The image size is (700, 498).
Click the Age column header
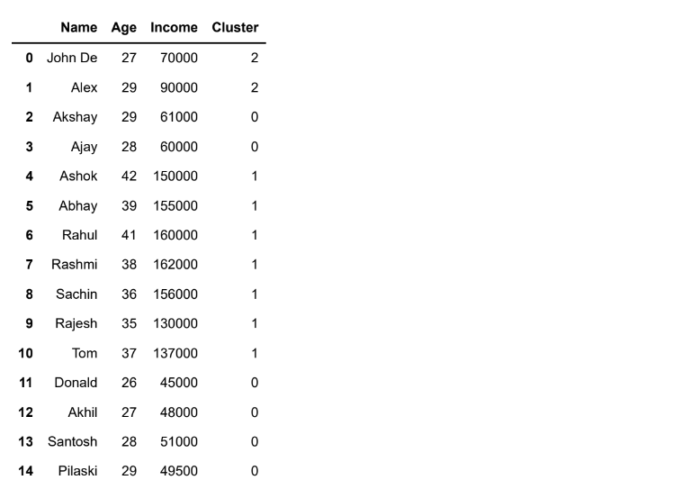tap(124, 28)
